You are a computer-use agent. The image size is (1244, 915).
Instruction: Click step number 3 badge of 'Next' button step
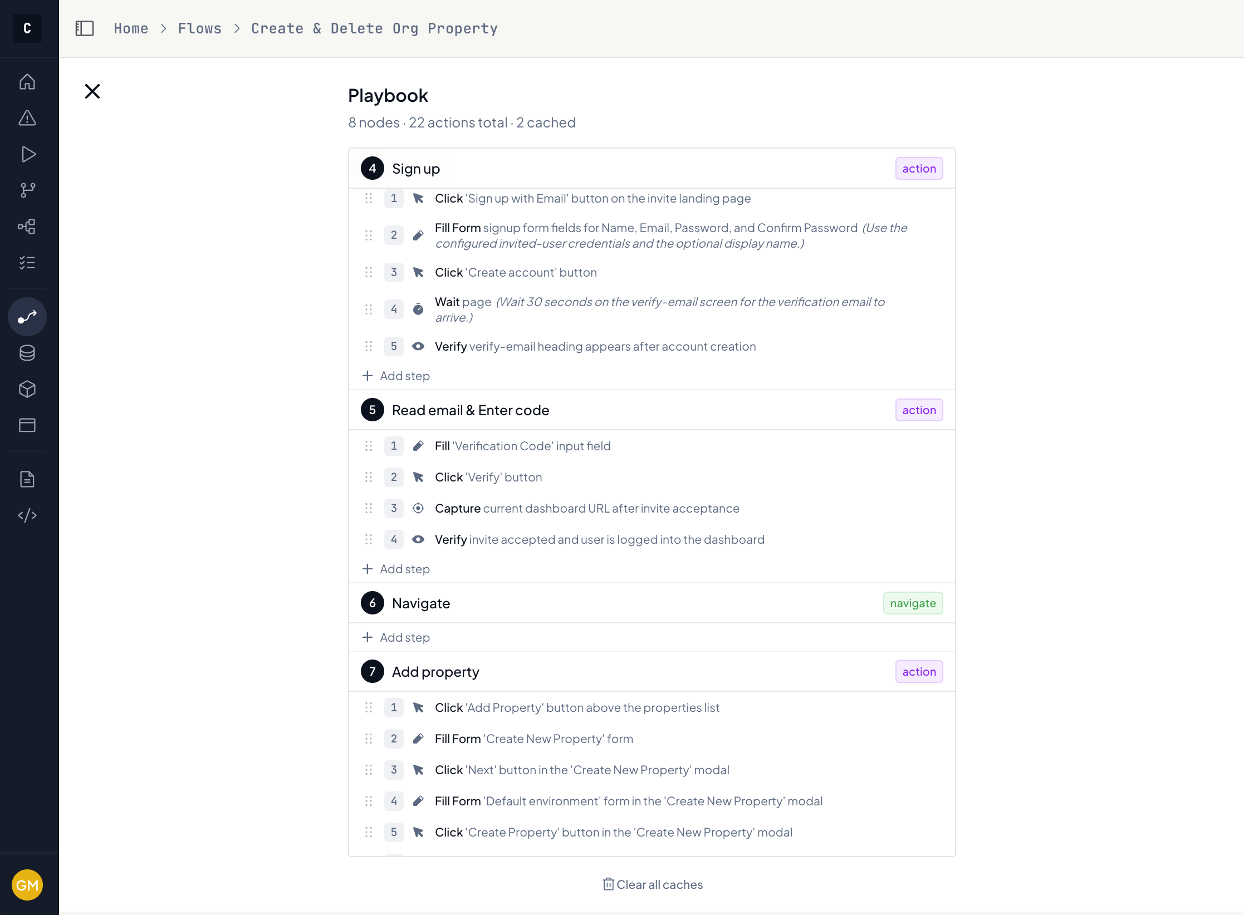click(x=394, y=770)
